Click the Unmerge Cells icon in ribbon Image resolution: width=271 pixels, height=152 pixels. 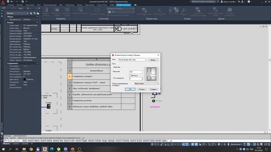[67, 10]
